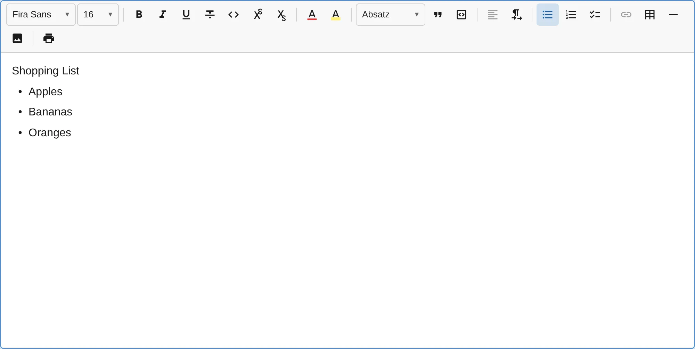The image size is (695, 349).
Task: Open the yellow text highlight color
Action: coord(335,14)
